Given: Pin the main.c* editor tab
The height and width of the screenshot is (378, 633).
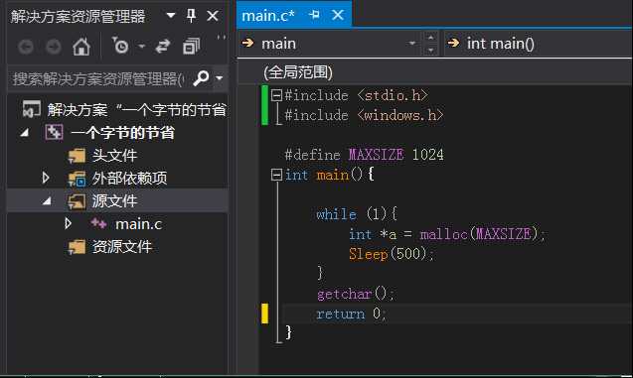Looking at the screenshot, I should (x=314, y=15).
